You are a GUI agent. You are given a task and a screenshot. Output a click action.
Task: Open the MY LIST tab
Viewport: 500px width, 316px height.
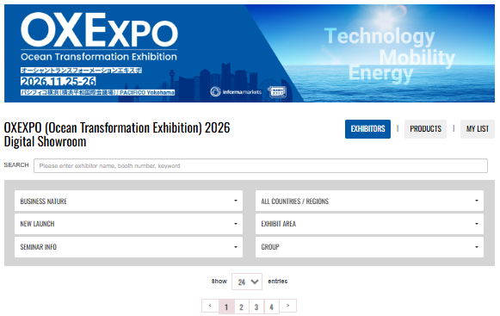pos(477,129)
